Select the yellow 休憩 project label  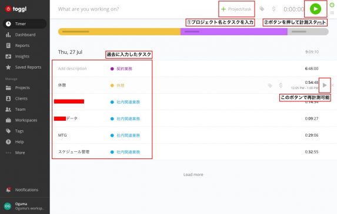click(121, 86)
